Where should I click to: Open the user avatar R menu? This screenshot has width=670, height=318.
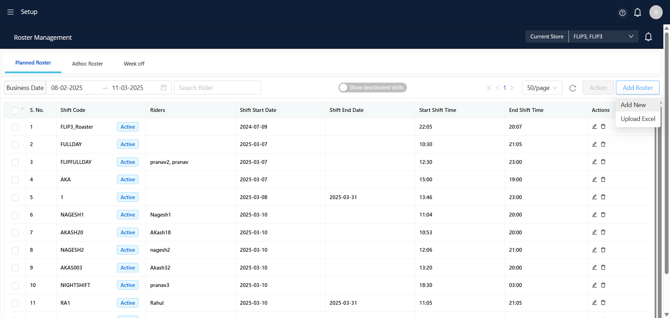[656, 12]
